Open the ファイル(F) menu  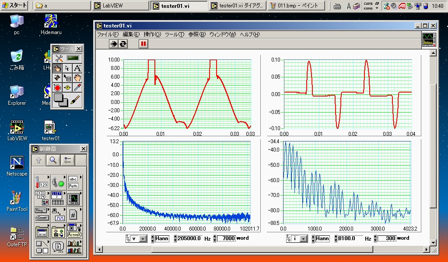tap(108, 34)
